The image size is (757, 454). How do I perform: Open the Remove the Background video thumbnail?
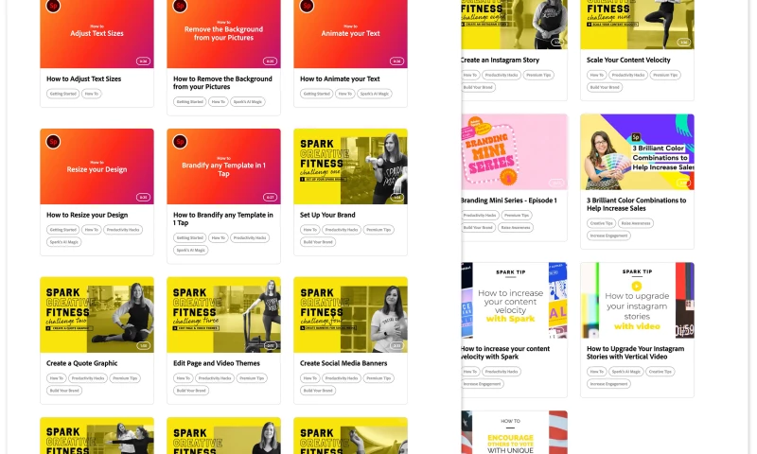point(223,34)
